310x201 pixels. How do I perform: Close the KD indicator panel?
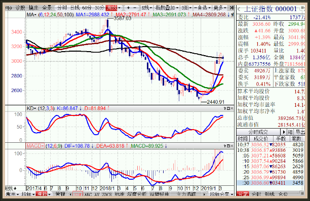[x=231, y=108]
